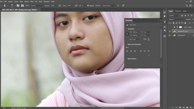Create a new group folder icon
The image size is (194, 109).
coord(187,108)
